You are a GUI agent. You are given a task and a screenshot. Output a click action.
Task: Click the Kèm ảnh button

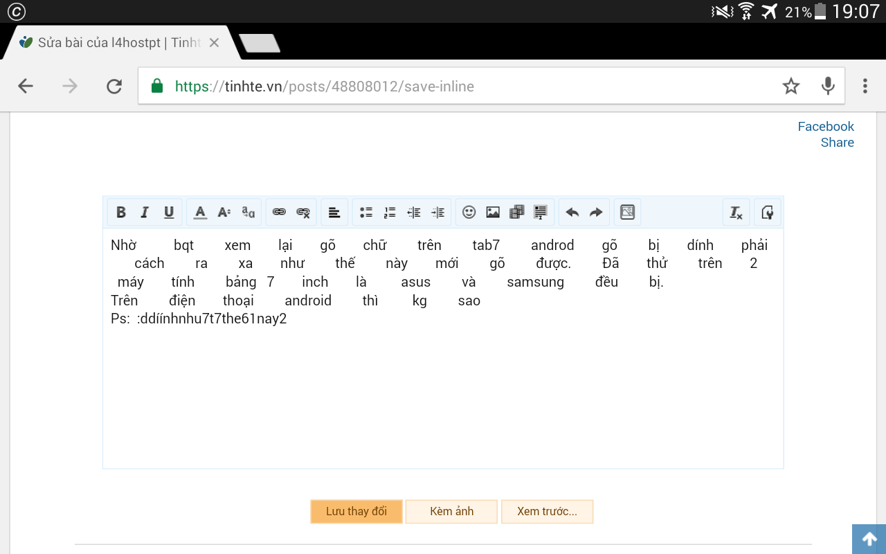pos(452,512)
